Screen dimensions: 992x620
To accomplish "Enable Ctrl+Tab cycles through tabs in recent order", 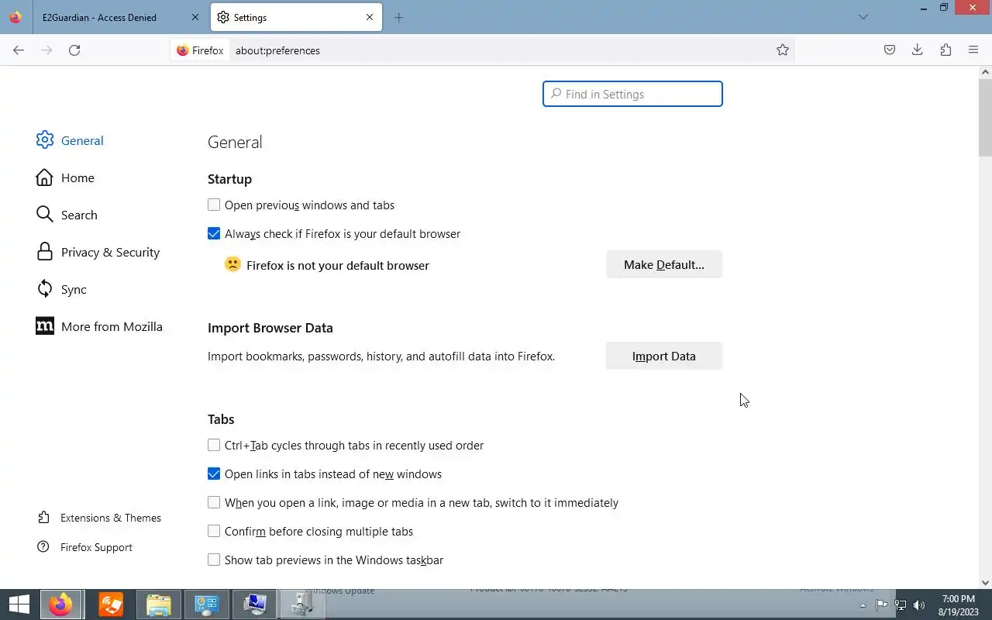I will [x=214, y=446].
